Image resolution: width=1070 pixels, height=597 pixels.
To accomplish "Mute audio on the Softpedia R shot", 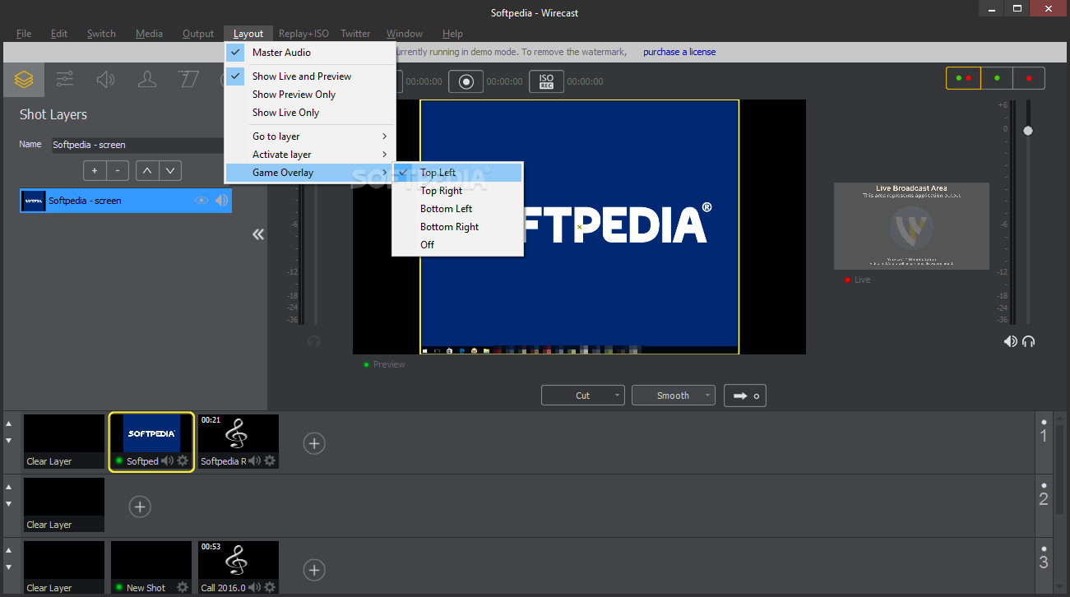I will click(254, 460).
